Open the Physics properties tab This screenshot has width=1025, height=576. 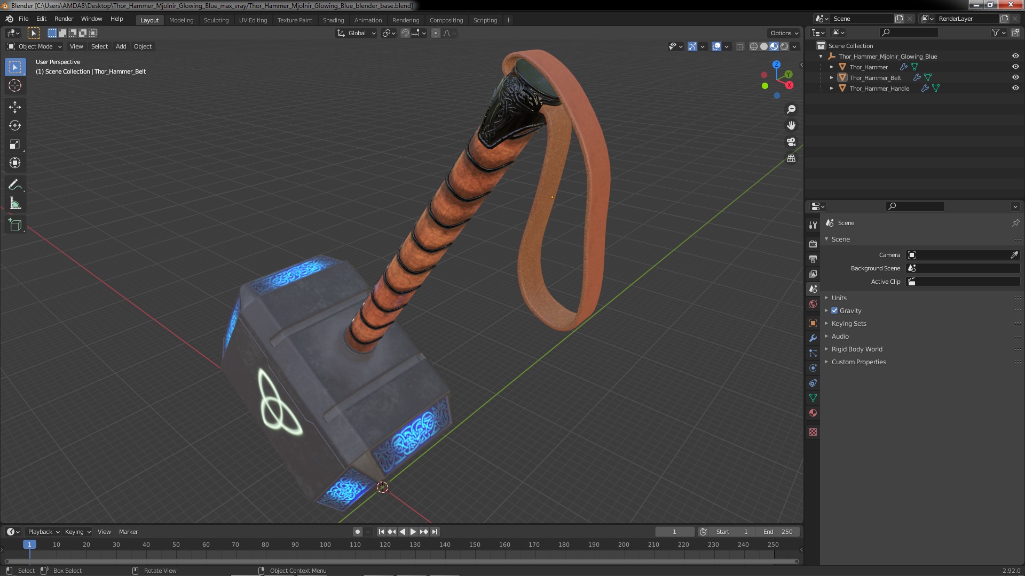pyautogui.click(x=813, y=368)
